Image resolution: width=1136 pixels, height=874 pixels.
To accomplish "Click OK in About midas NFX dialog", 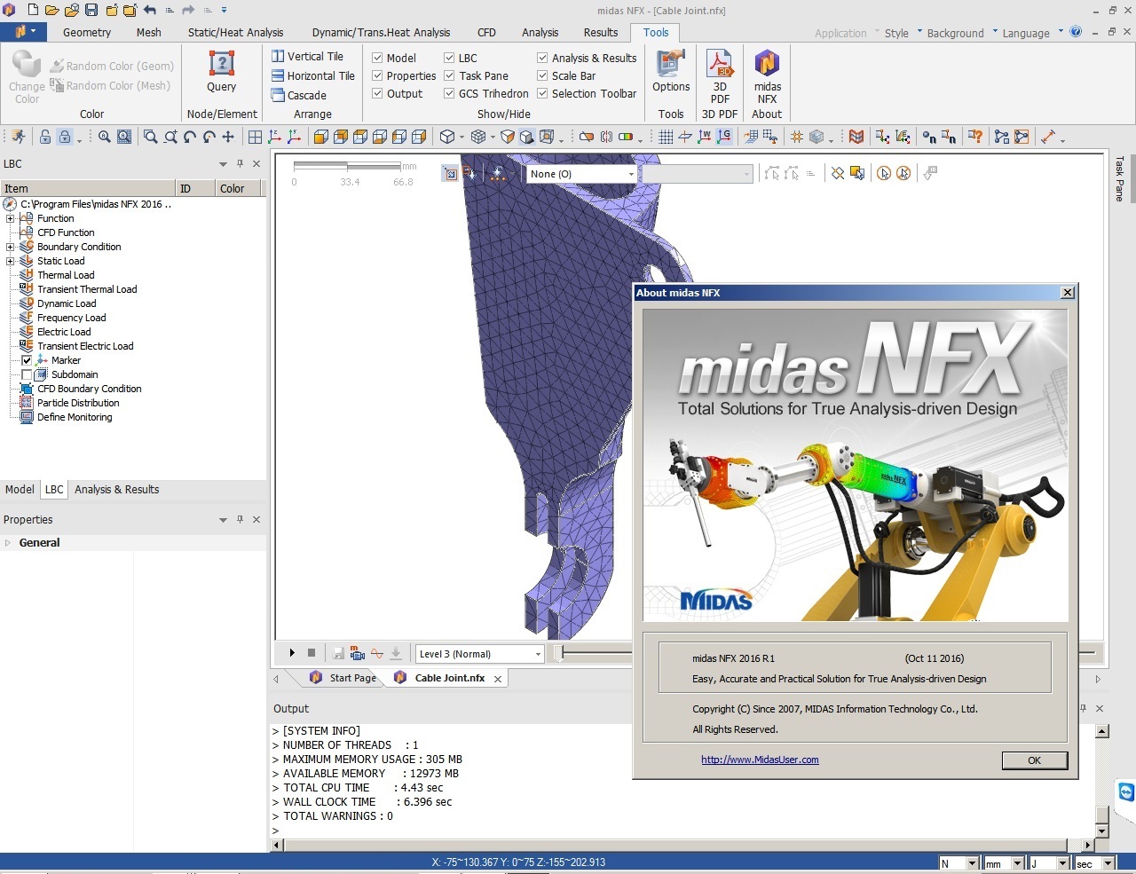I will pyautogui.click(x=1034, y=760).
